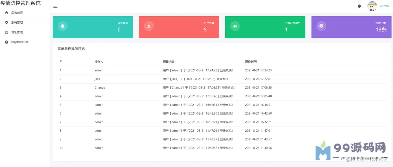Click timestamp 2021-8-21 16:48:51

258,105
